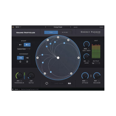The width and height of the screenshot is (116, 116).
Task: Edit the 2.49 ratio value
Action: tap(31, 81)
